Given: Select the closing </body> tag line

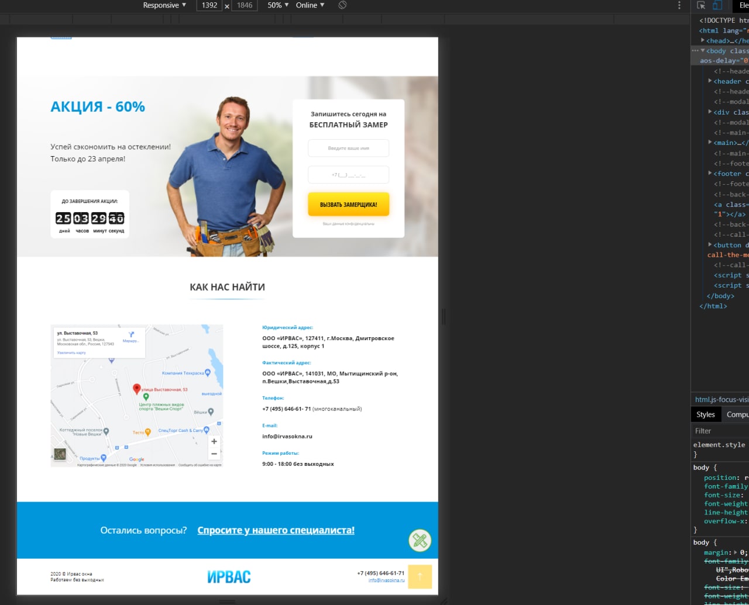Looking at the screenshot, I should (720, 296).
